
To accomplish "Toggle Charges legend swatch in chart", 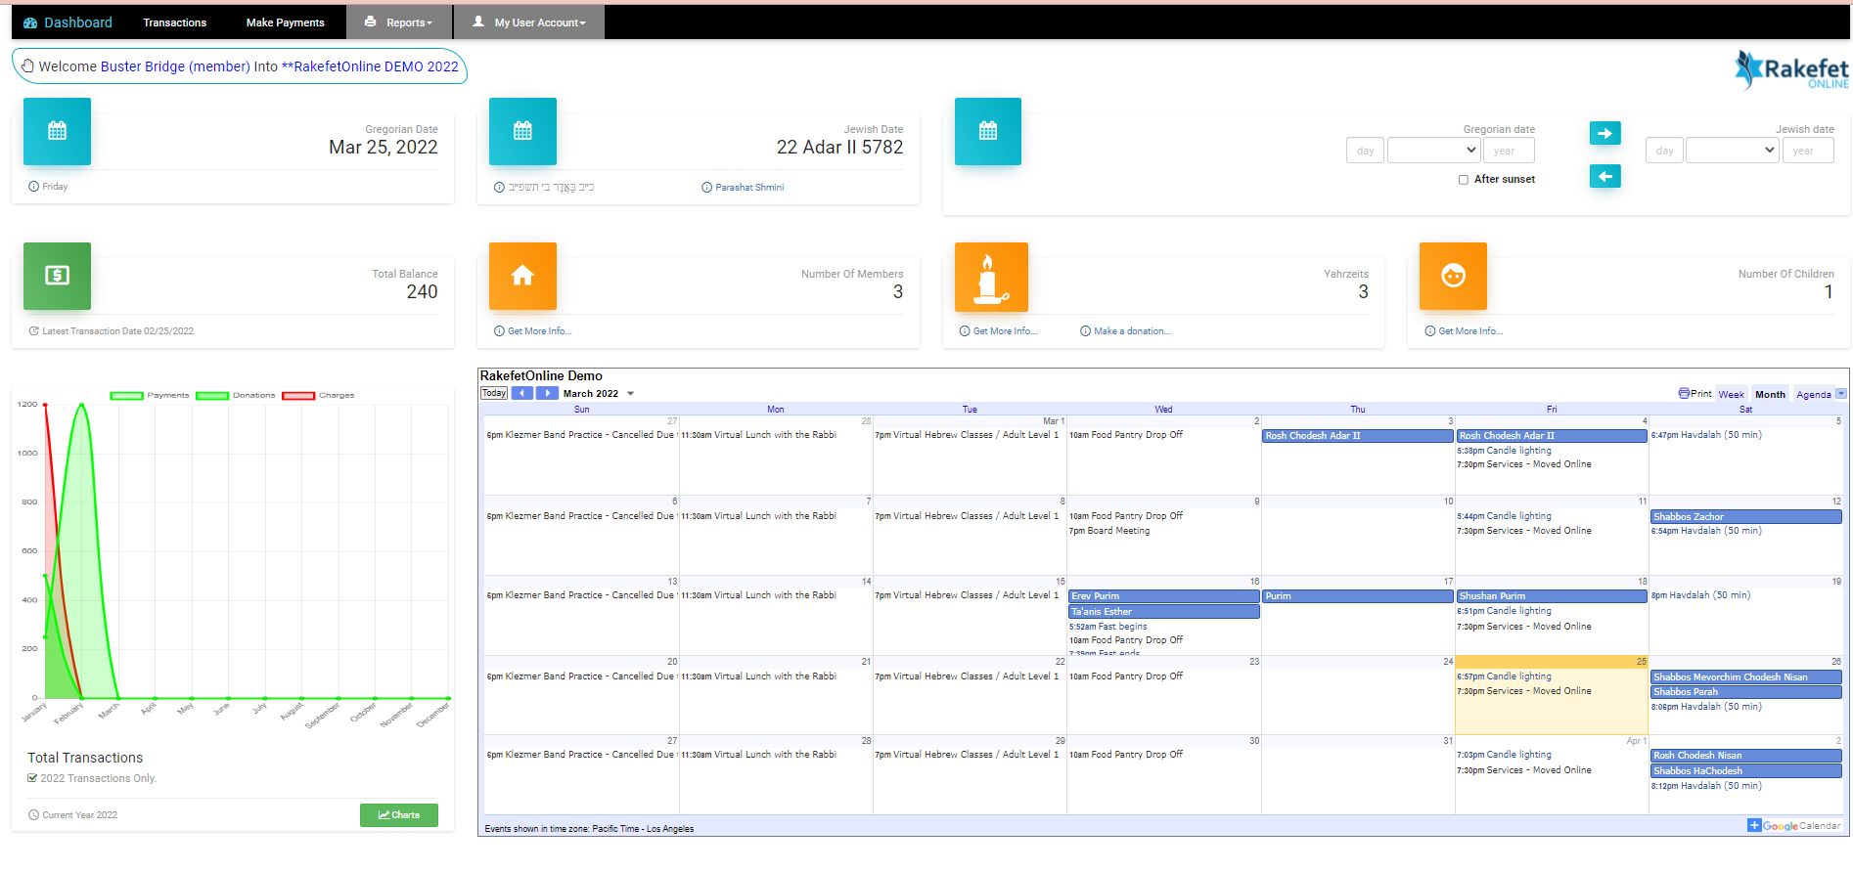I will coord(298,396).
